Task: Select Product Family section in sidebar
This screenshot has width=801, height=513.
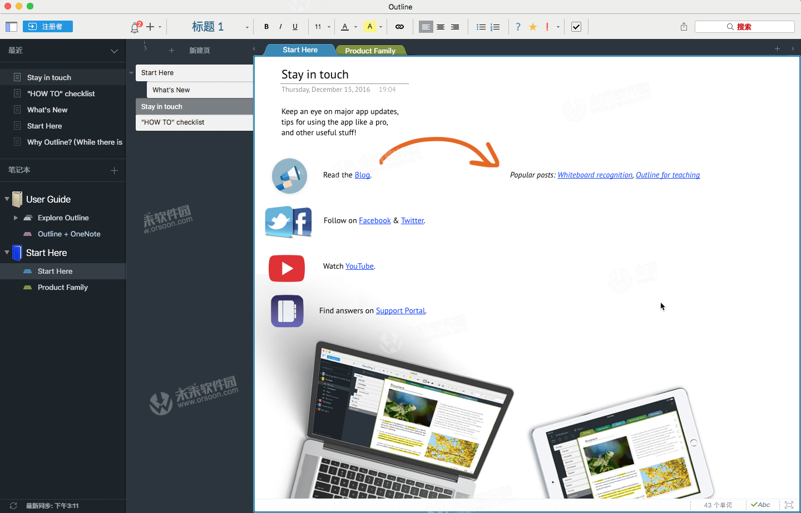Action: pyautogui.click(x=63, y=287)
